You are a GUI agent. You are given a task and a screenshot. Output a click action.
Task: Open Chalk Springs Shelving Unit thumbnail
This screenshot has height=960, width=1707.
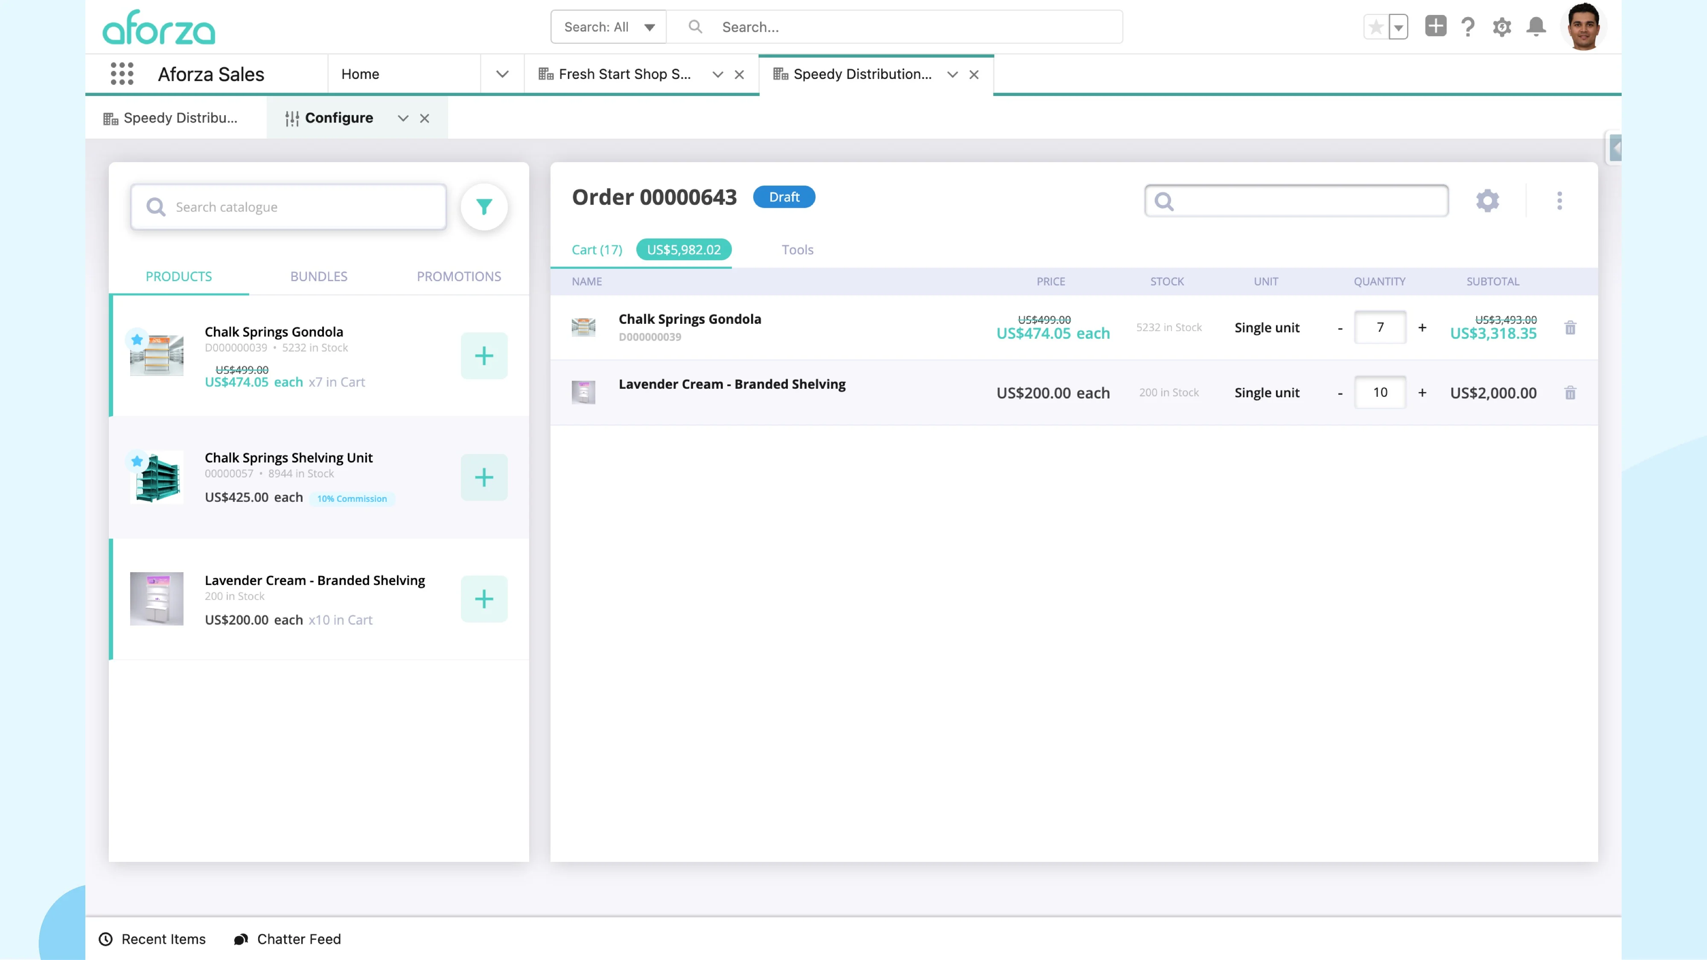pos(157,477)
